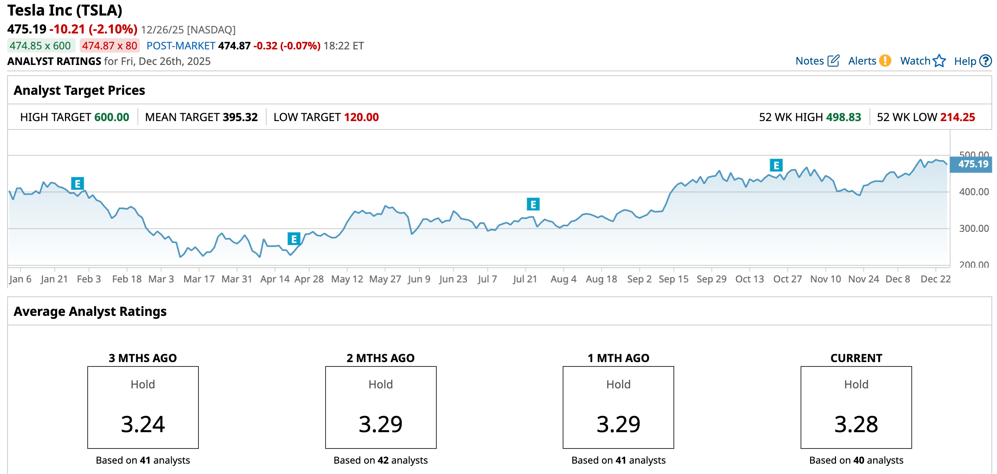Click the Watch star icon
Screen dimensions: 997x474
(939, 61)
